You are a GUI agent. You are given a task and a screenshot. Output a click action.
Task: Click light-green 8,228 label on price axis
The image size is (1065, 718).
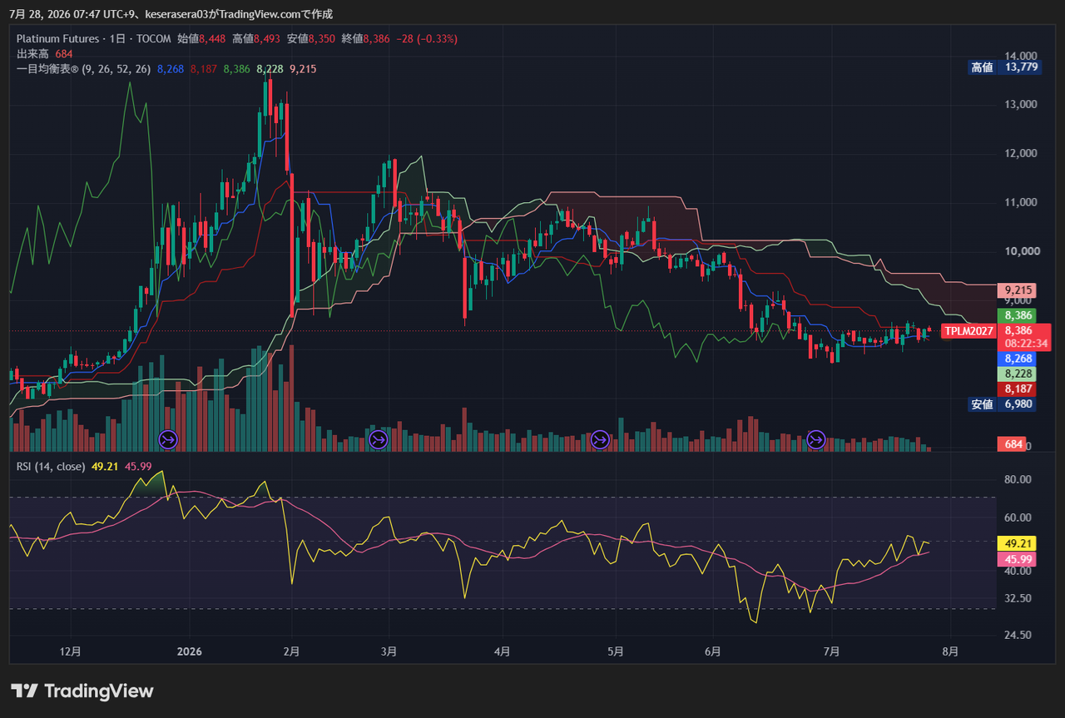(x=1018, y=374)
